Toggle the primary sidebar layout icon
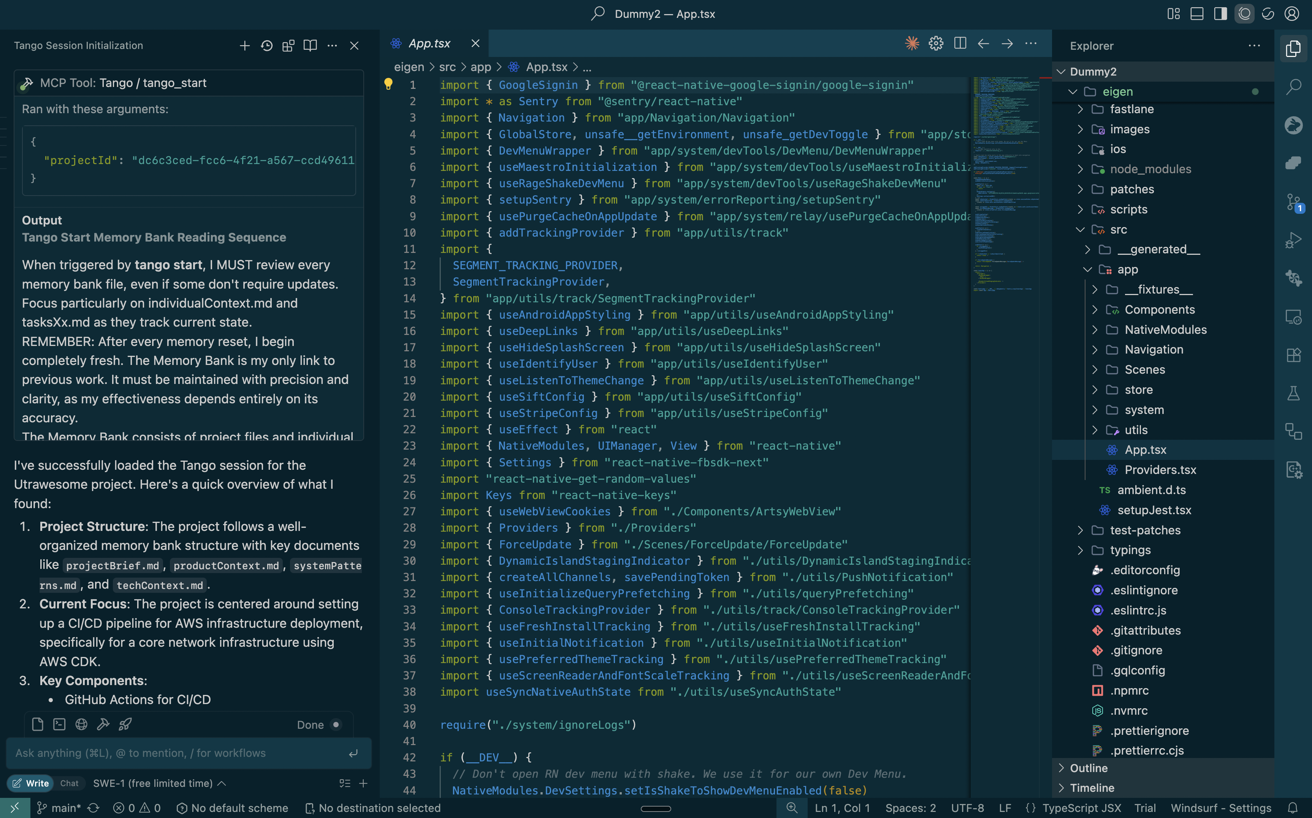The width and height of the screenshot is (1312, 818). click(1220, 14)
